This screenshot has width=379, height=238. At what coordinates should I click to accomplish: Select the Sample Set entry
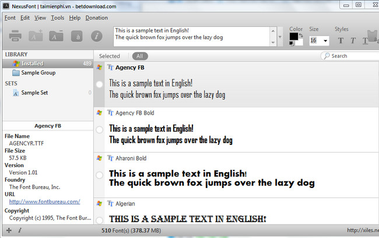[34, 93]
